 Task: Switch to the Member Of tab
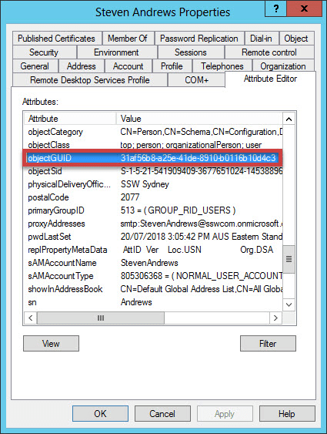click(128, 39)
